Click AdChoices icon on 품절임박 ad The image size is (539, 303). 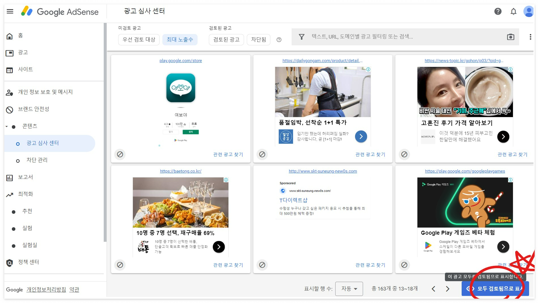[x=368, y=69]
